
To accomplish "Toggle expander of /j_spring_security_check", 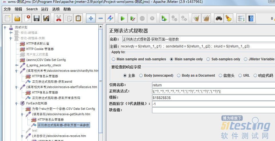I will coord(17,65).
